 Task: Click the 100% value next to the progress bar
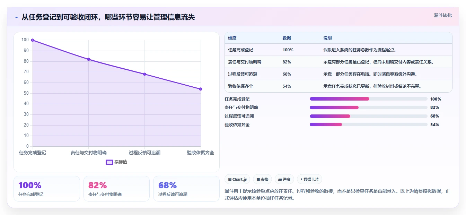[436, 99]
